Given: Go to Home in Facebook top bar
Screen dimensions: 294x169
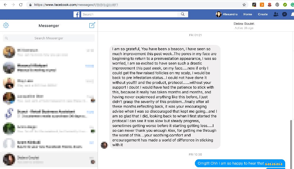Looking at the screenshot, I should [x=248, y=14].
